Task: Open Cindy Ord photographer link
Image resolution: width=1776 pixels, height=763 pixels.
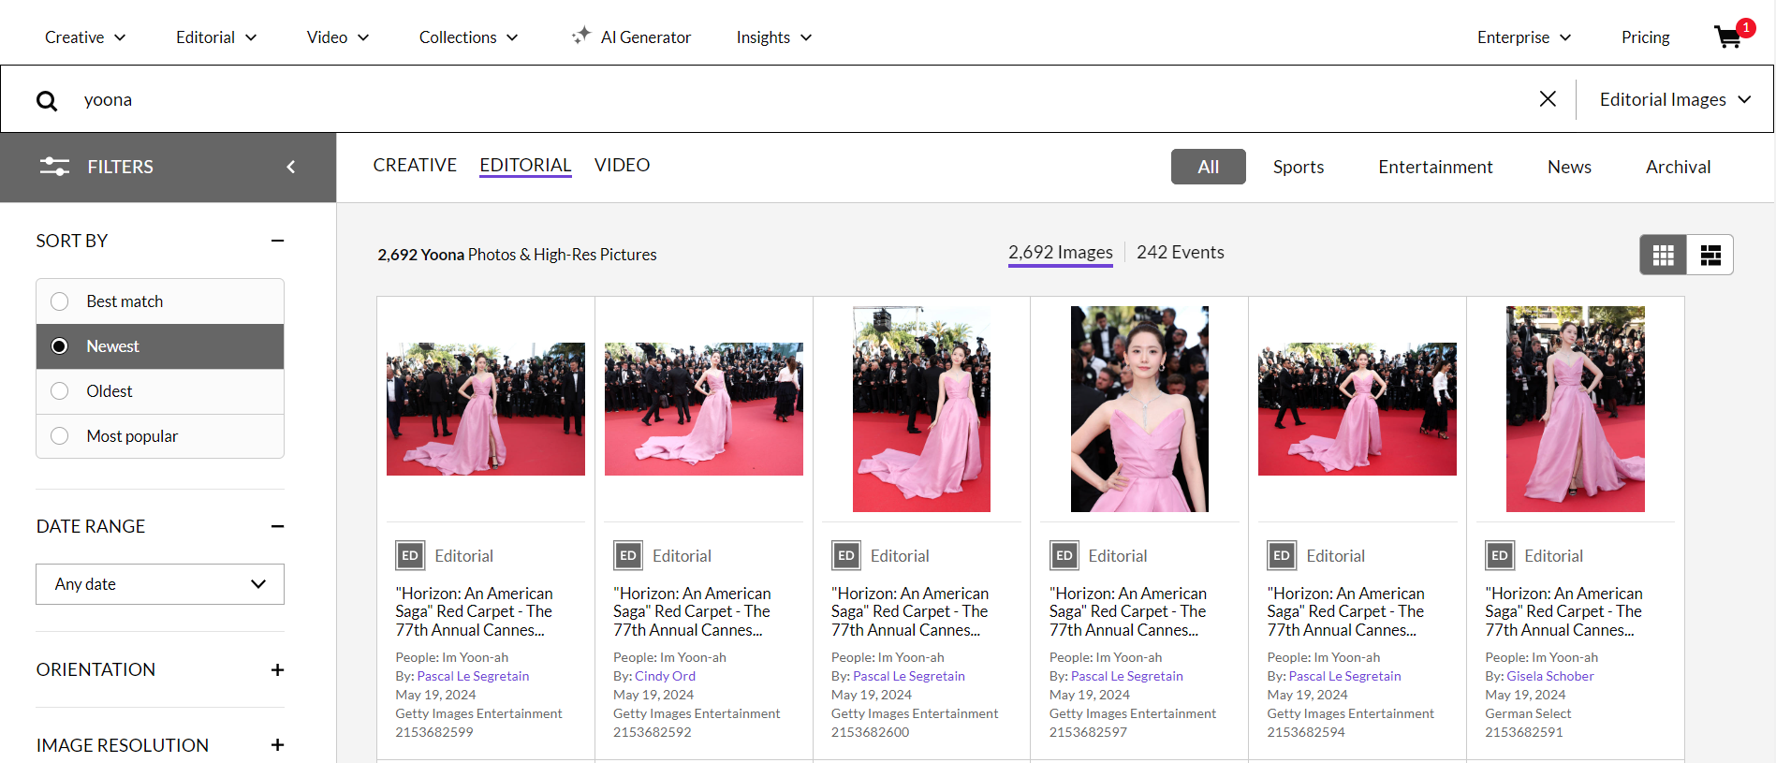Action: (665, 676)
